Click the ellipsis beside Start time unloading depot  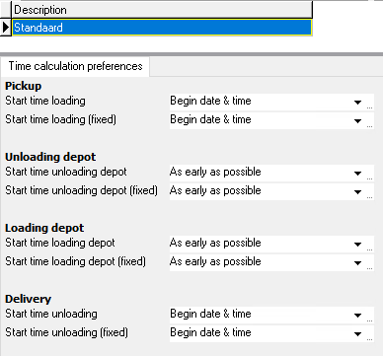(369, 174)
